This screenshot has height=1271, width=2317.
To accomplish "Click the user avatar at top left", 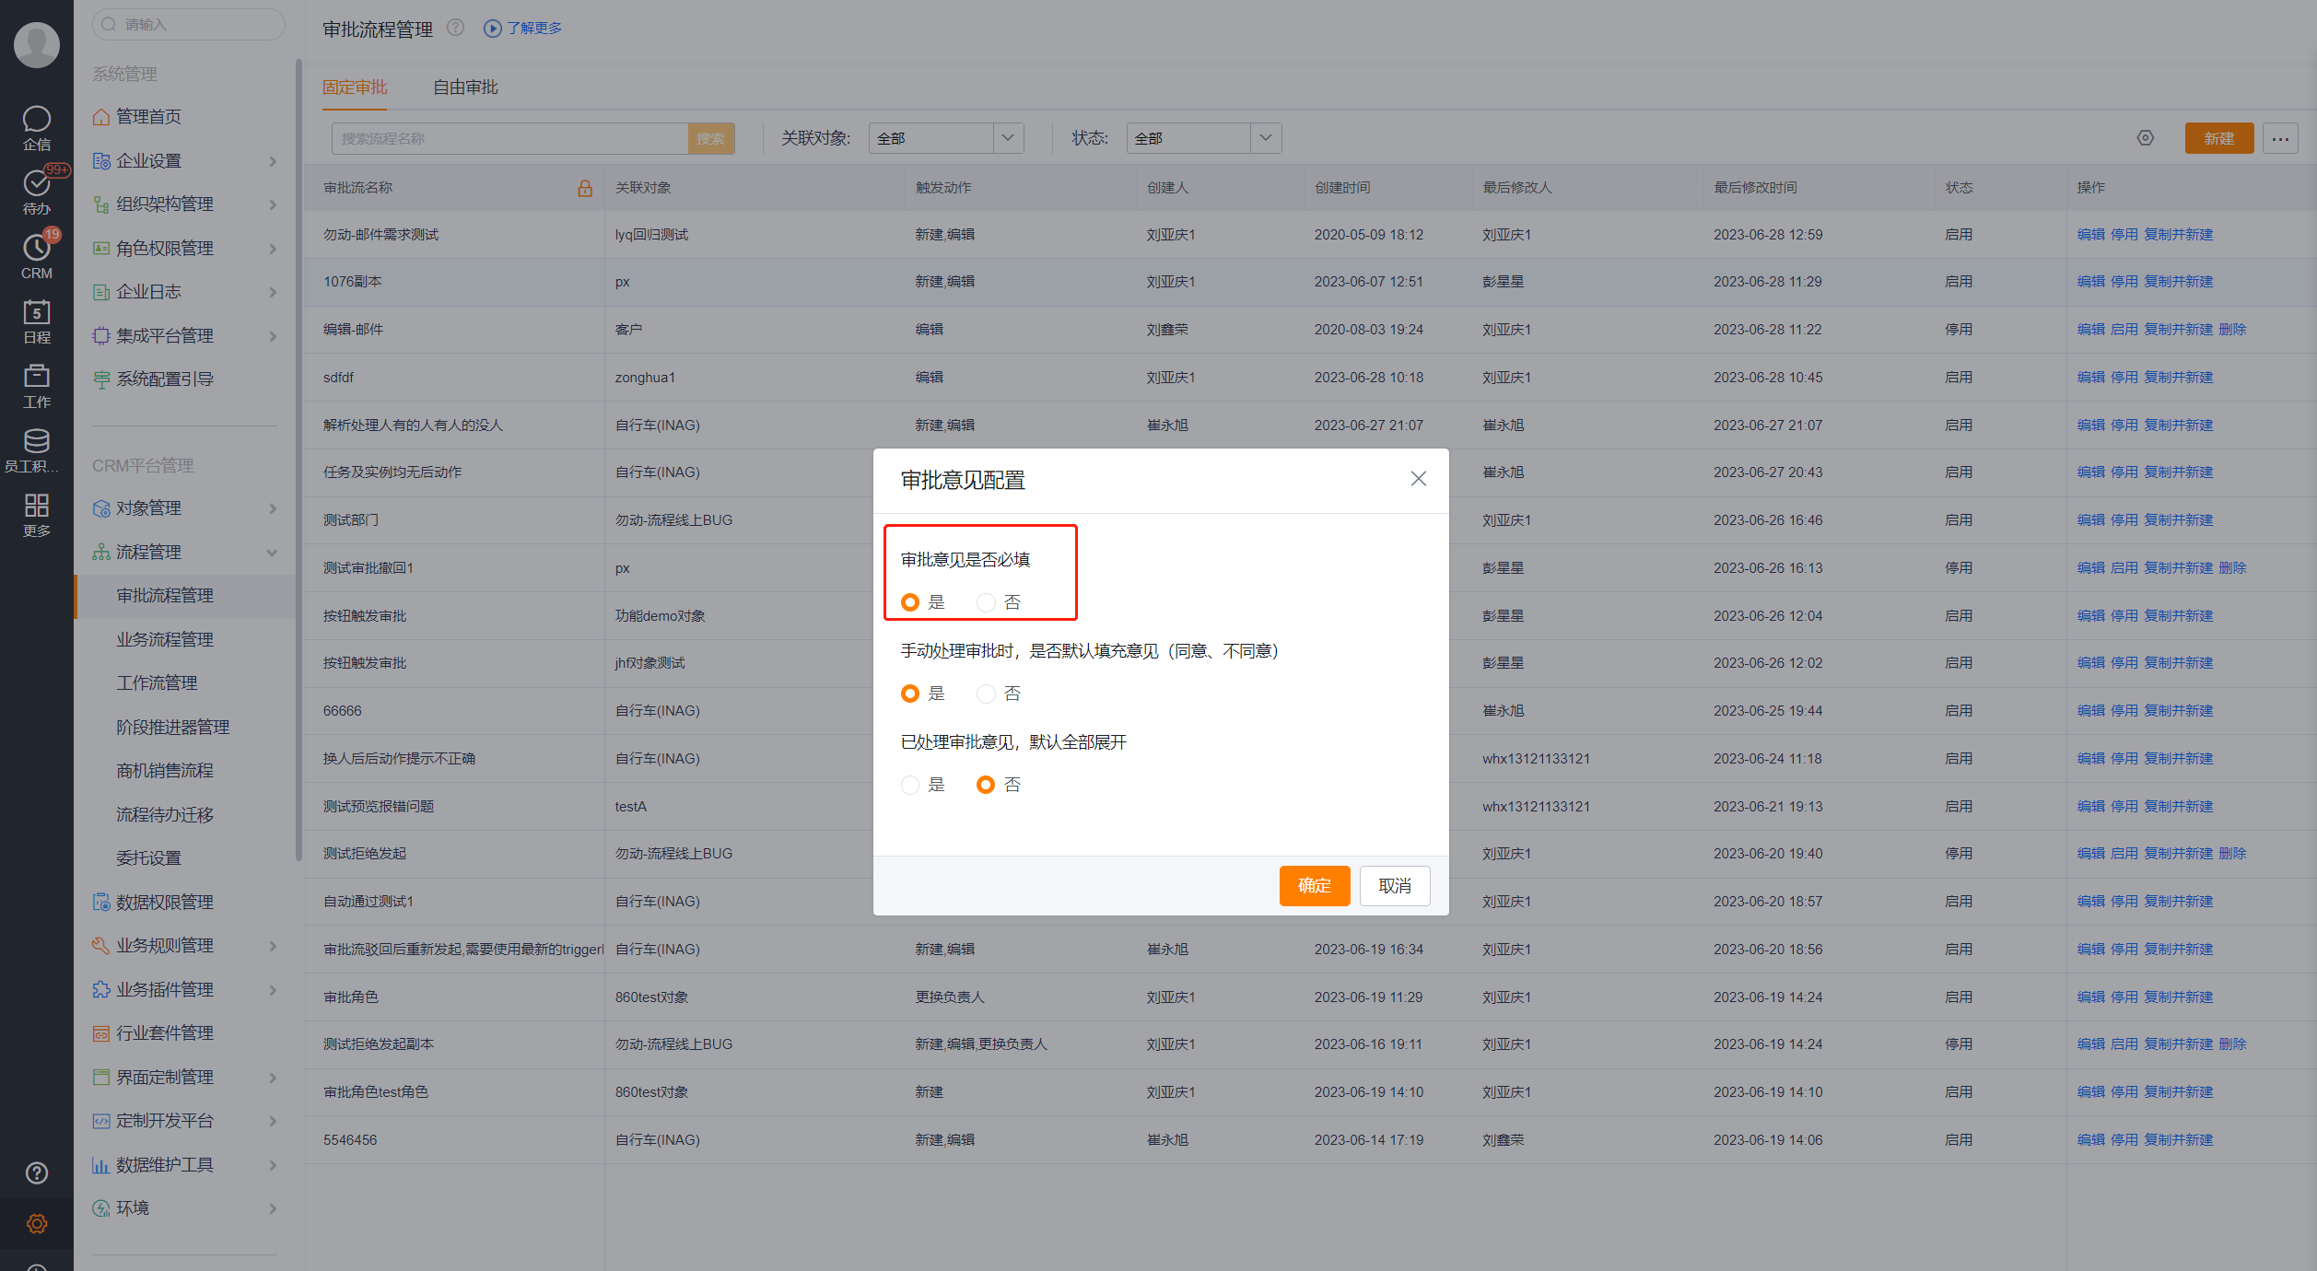I will (37, 44).
